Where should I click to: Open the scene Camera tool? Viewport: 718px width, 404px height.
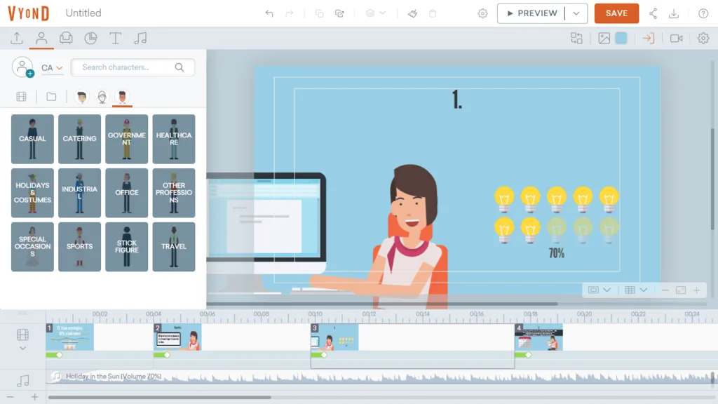(x=677, y=39)
